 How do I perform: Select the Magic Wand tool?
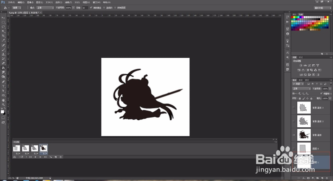click(x=3, y=31)
